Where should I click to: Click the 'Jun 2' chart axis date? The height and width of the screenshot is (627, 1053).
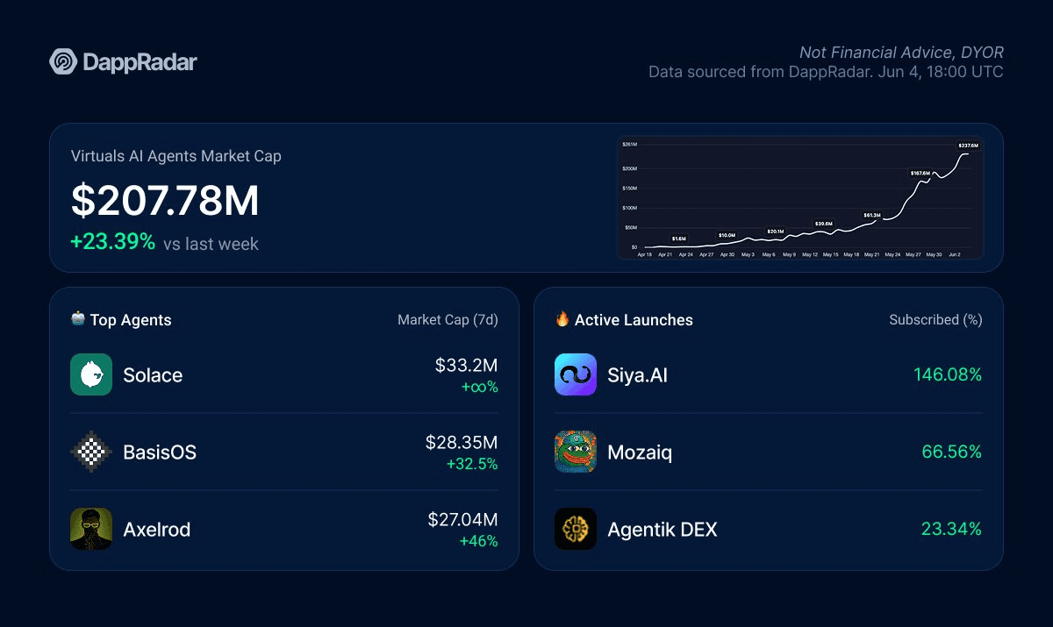tap(955, 254)
